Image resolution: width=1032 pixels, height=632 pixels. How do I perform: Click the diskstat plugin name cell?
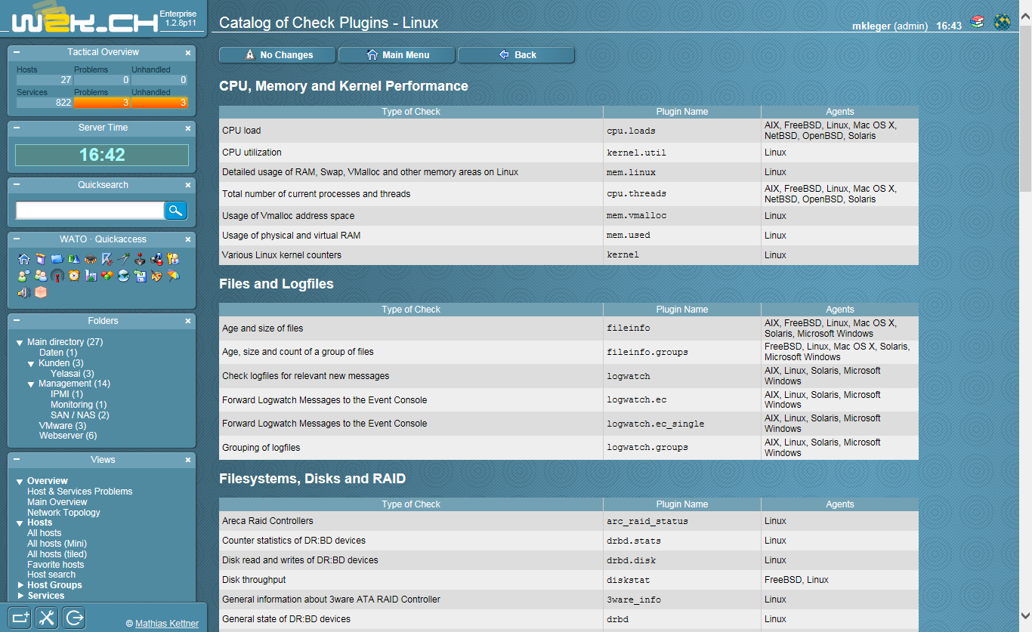pos(682,580)
